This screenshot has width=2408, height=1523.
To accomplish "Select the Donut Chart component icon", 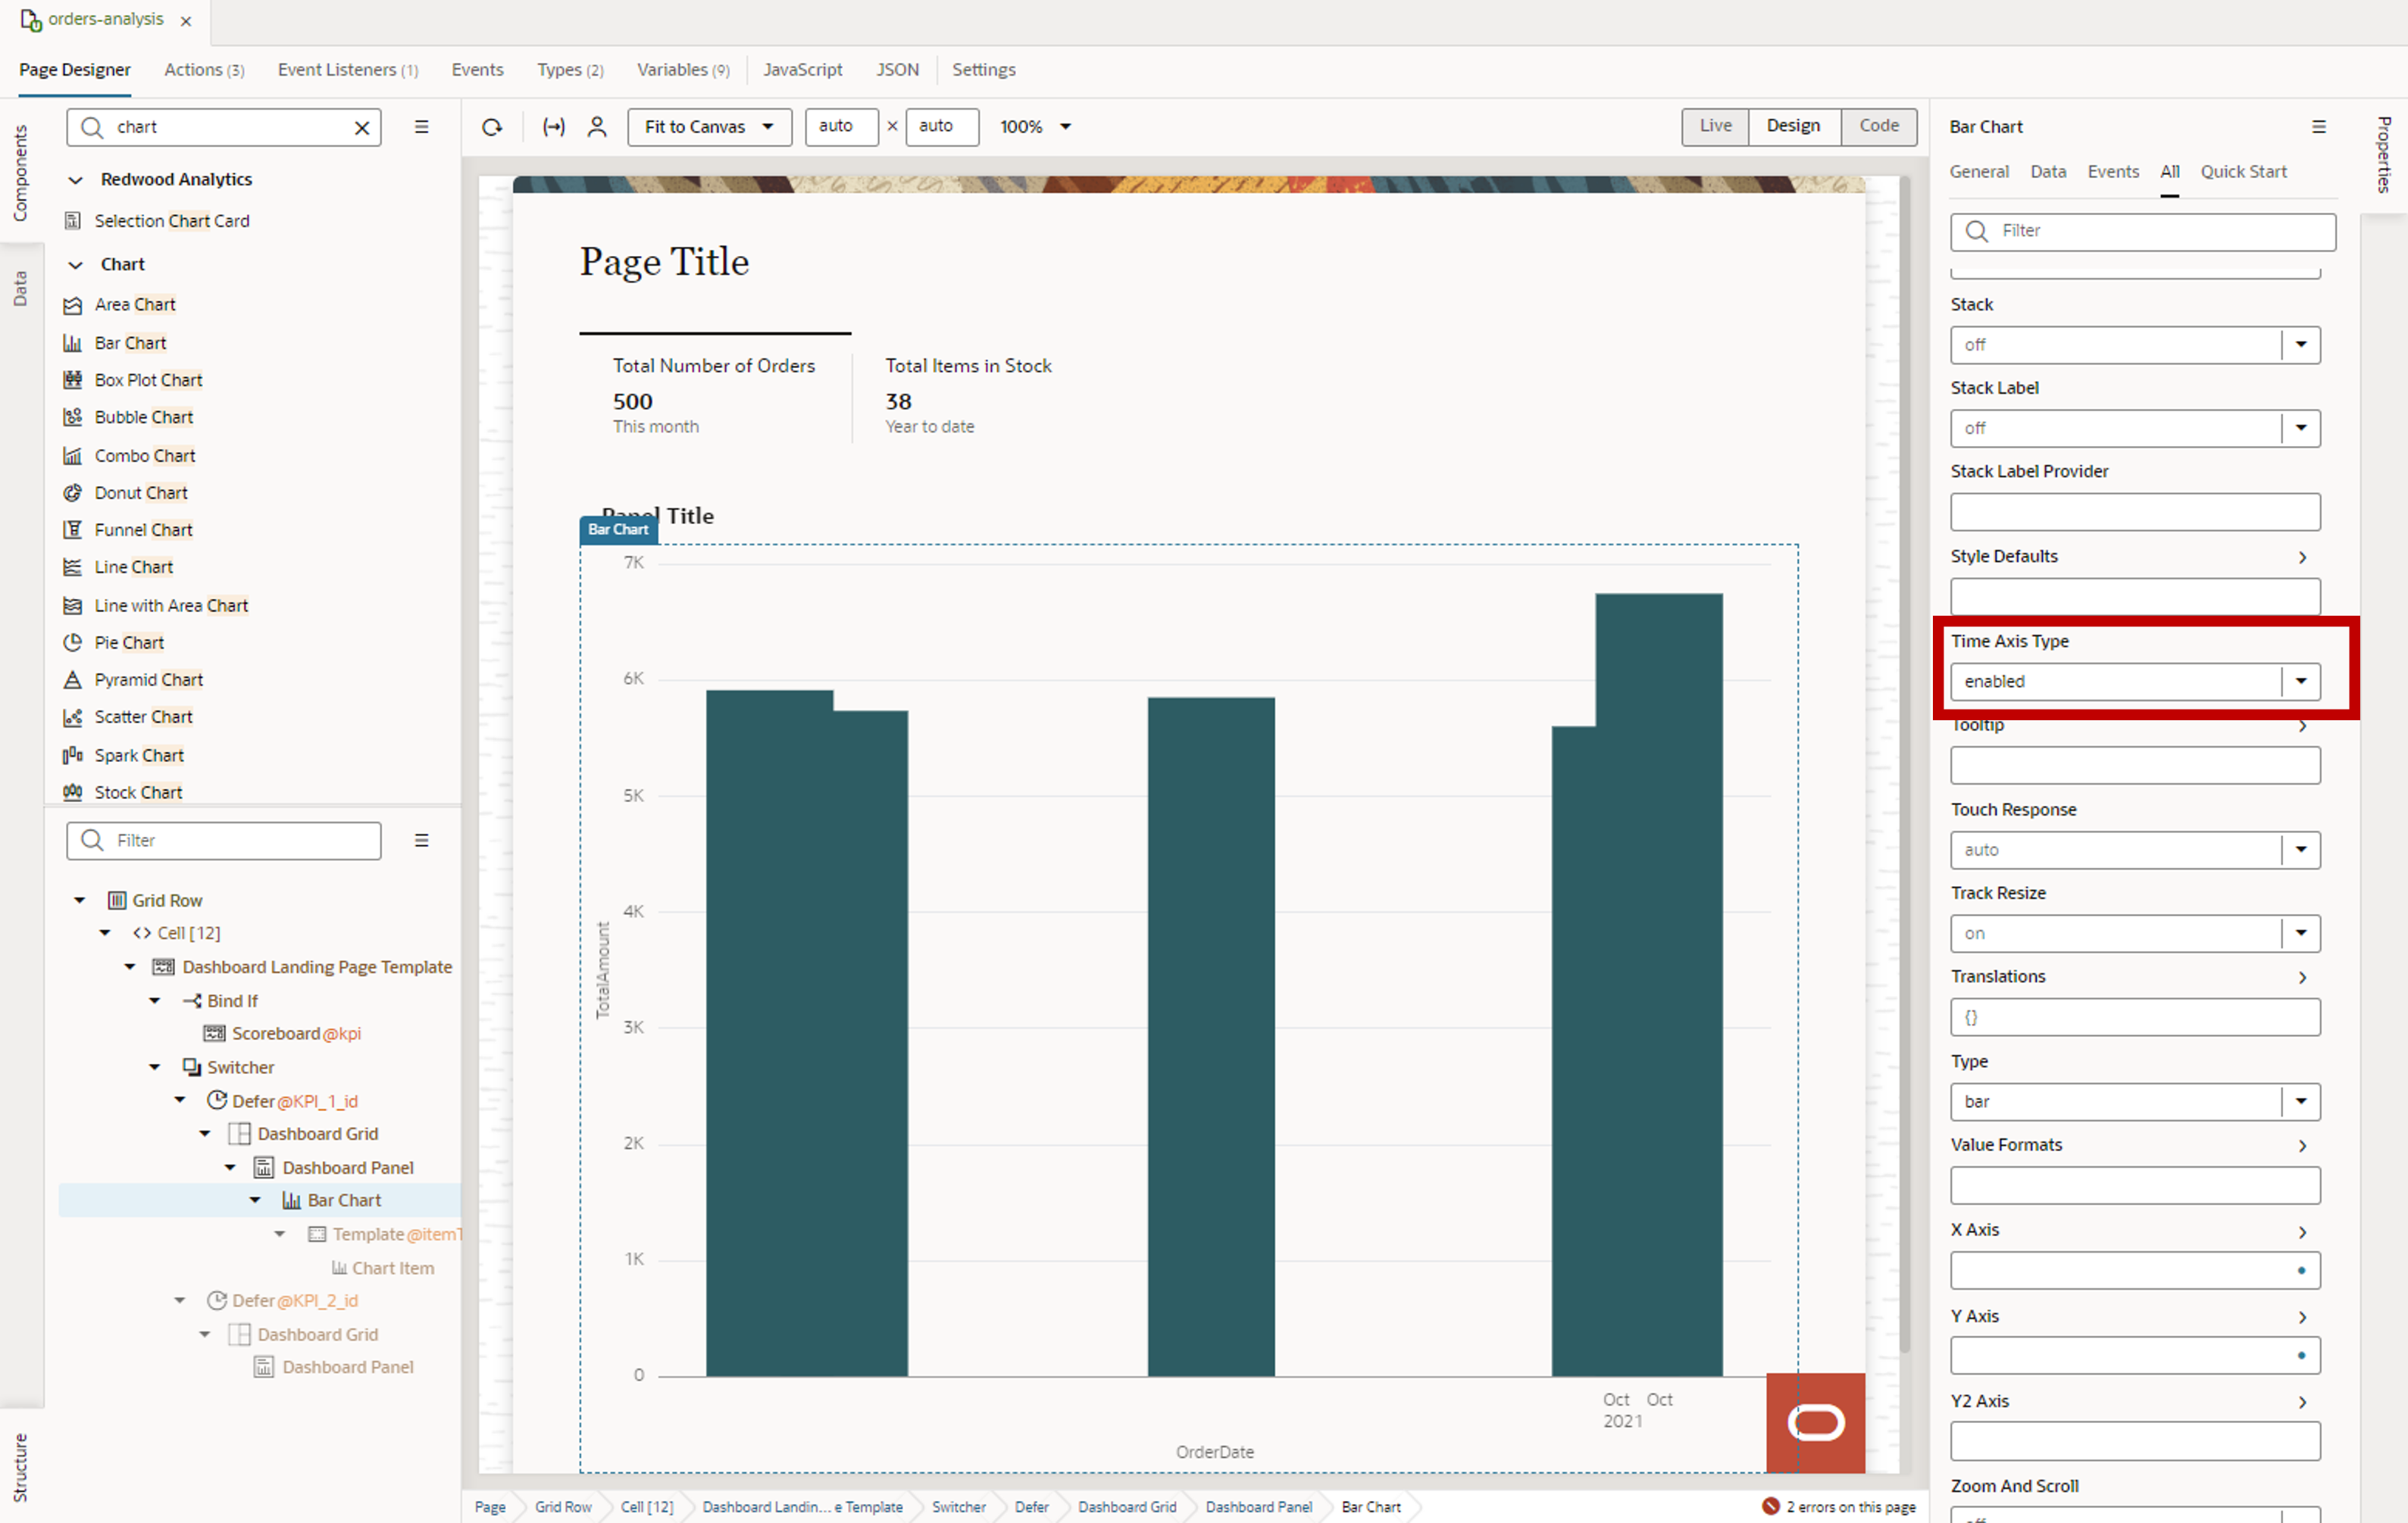I will pyautogui.click(x=73, y=493).
